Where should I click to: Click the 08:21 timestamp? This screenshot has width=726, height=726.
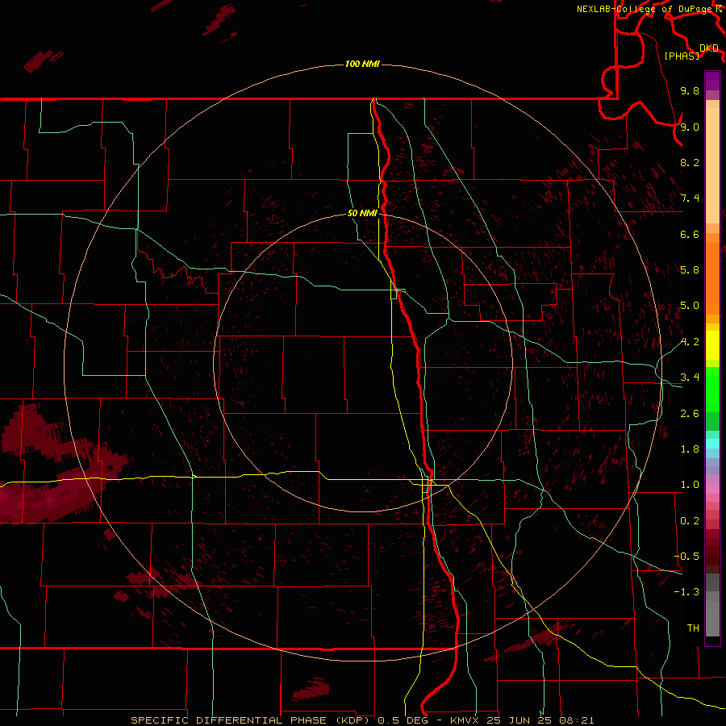575,720
